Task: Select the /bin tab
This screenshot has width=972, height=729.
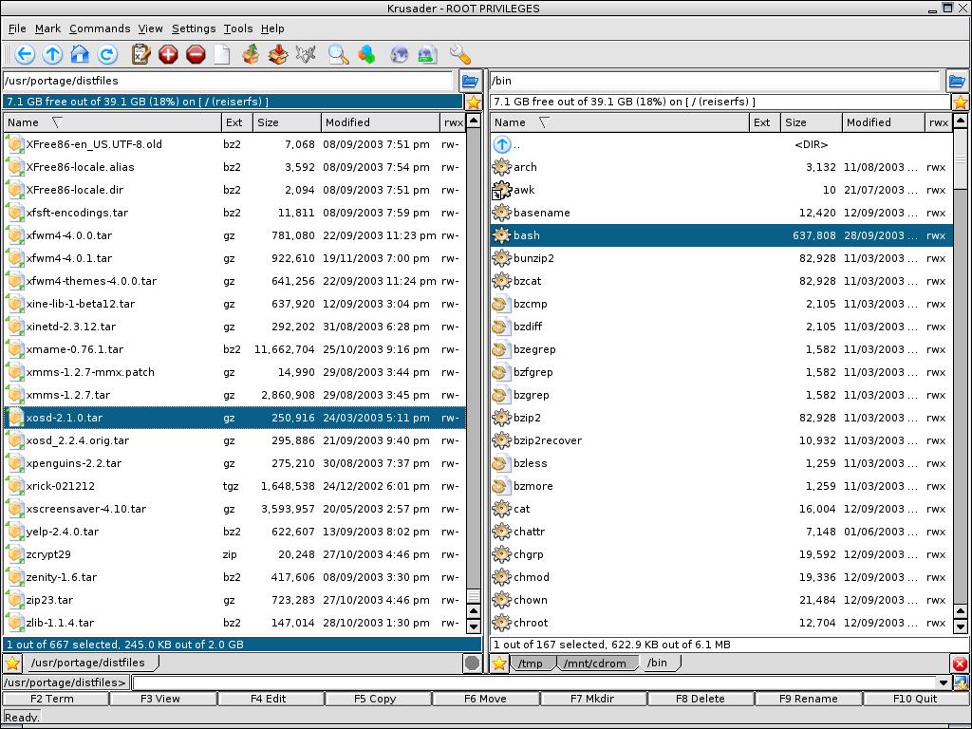Action: point(659,663)
